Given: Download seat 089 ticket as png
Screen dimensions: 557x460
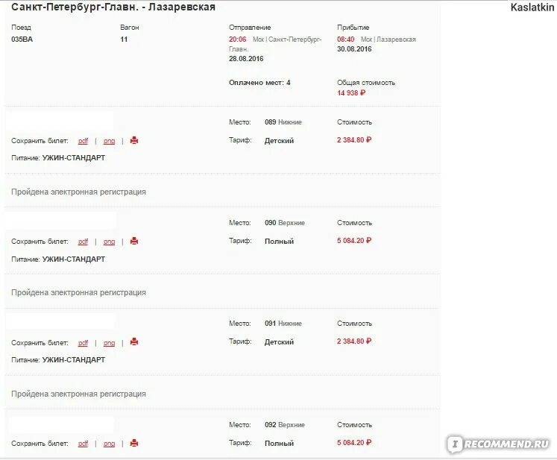Looking at the screenshot, I should pos(109,141).
